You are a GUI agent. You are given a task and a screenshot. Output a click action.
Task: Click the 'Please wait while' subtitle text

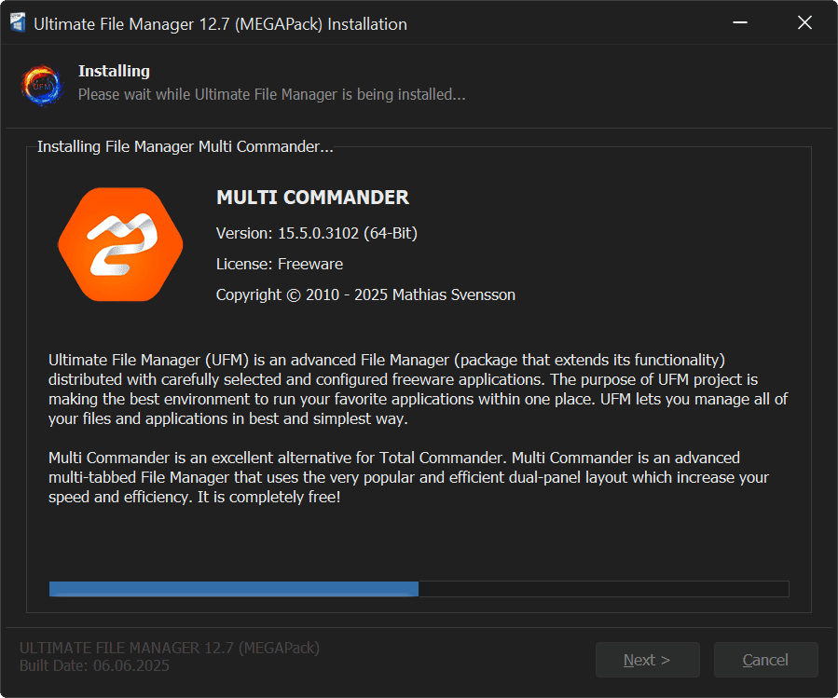[271, 94]
